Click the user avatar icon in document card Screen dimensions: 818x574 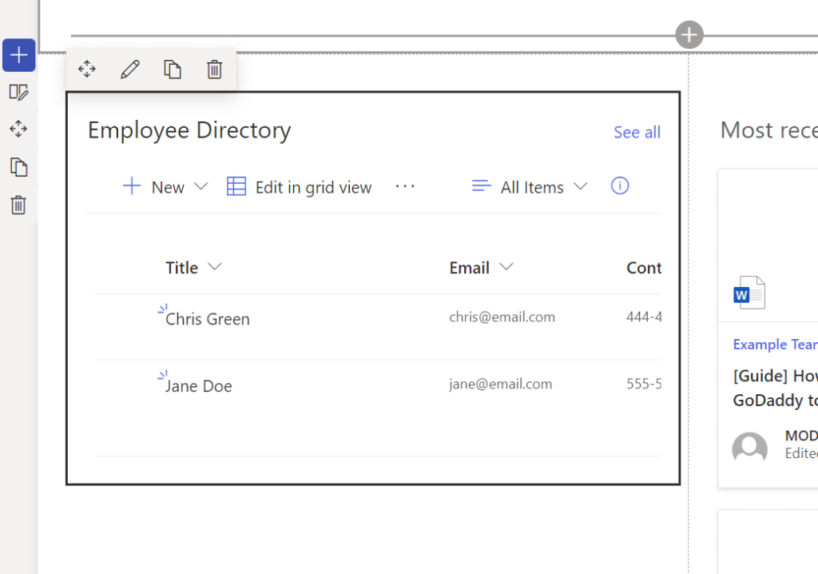[749, 448]
